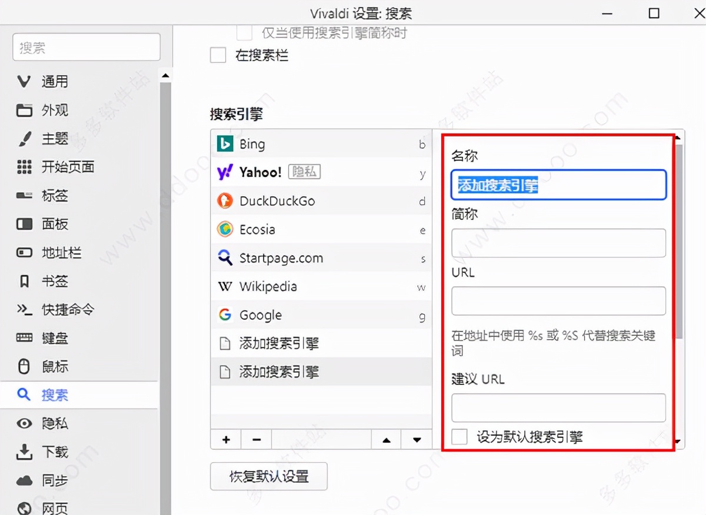Move search engine down with arrow
Screen dimensions: 706x515
click(x=417, y=439)
